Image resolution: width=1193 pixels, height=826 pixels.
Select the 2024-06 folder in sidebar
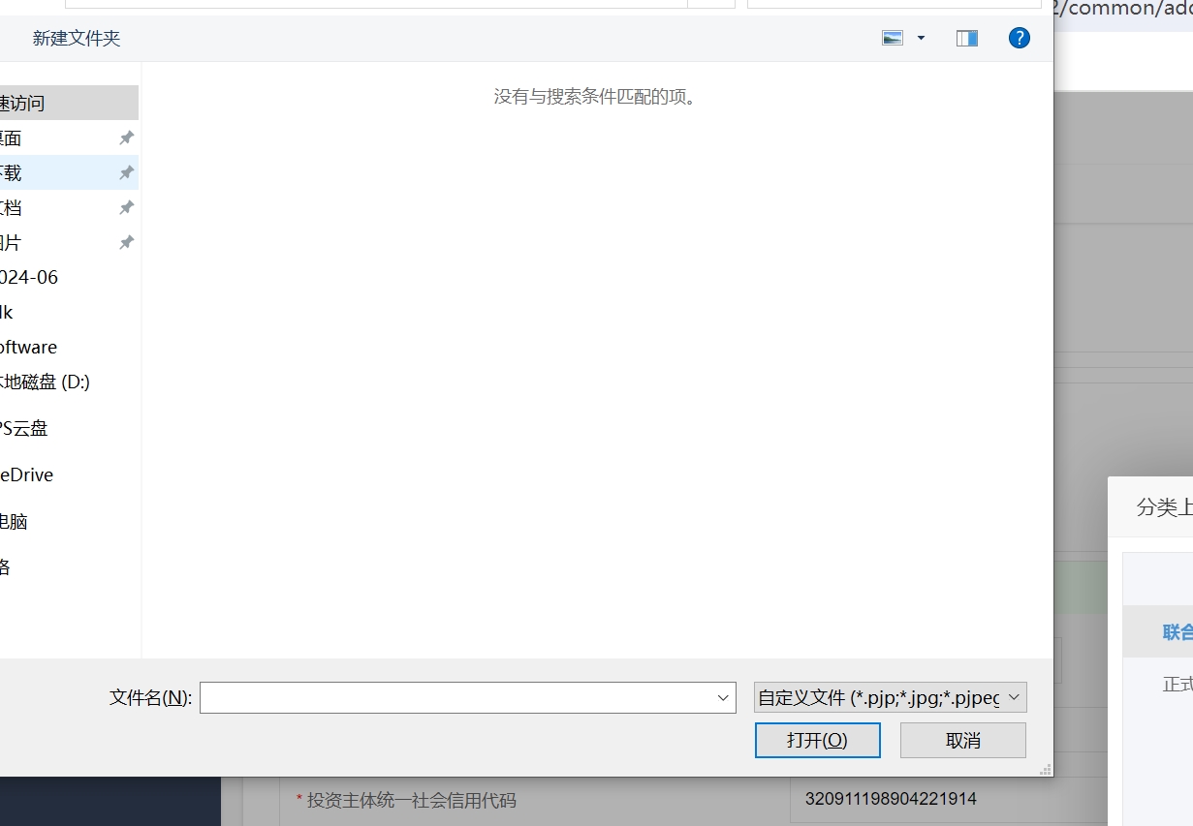coord(29,278)
